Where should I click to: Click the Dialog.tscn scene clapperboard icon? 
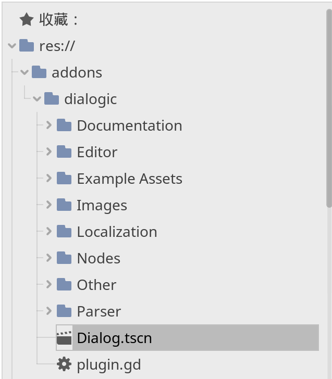click(x=64, y=338)
